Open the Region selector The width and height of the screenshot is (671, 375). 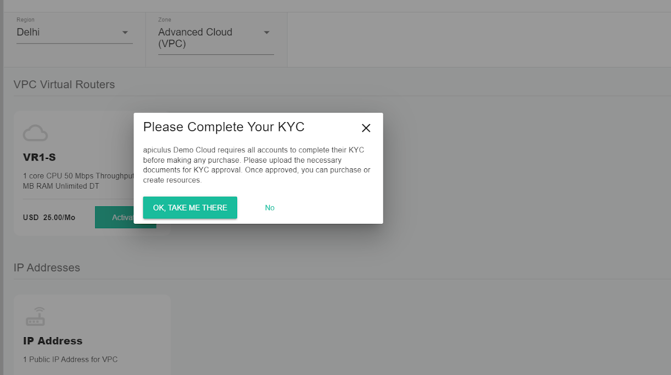[x=74, y=32]
